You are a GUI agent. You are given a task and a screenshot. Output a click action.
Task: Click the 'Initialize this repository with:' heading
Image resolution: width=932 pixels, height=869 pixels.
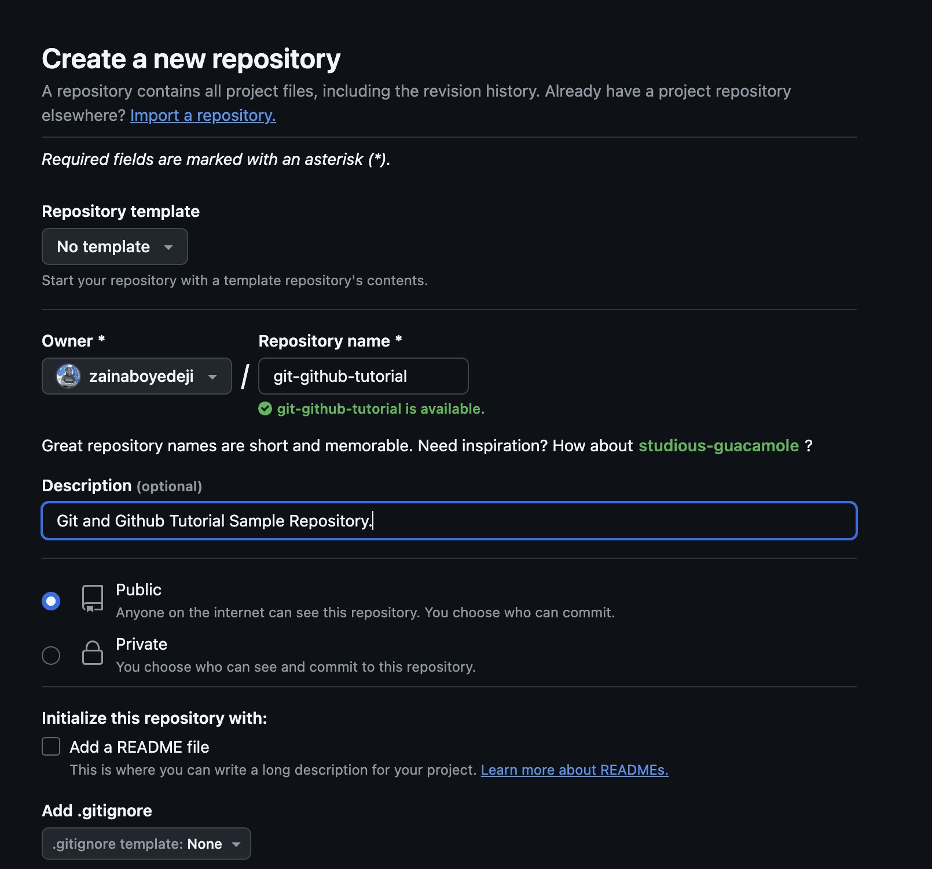point(155,718)
